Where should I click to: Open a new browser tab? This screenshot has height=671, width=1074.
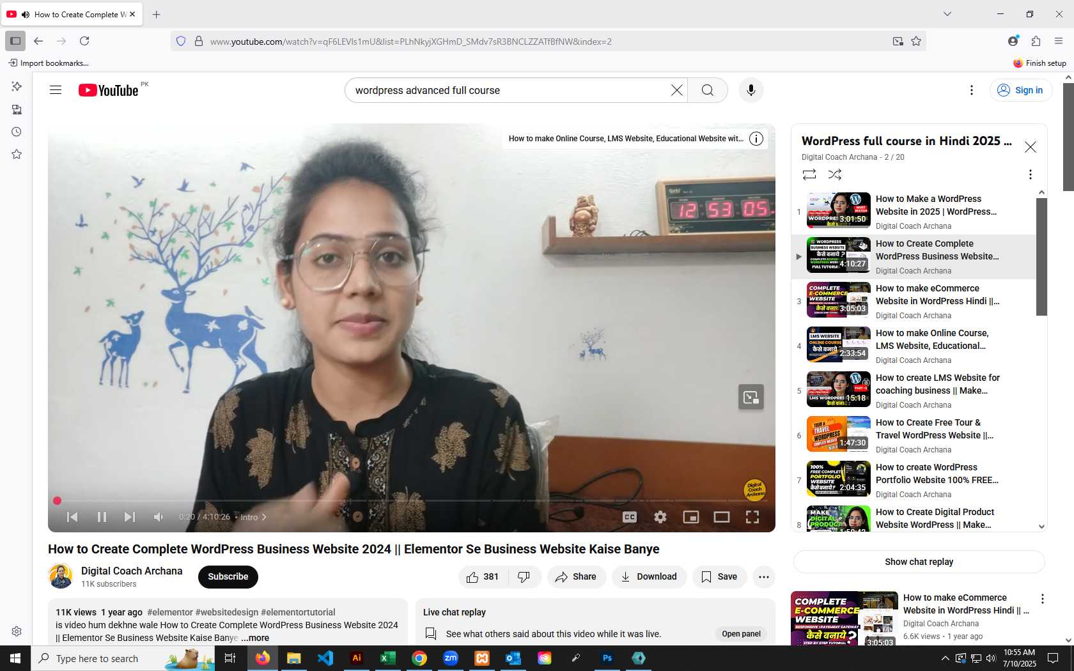(157, 14)
